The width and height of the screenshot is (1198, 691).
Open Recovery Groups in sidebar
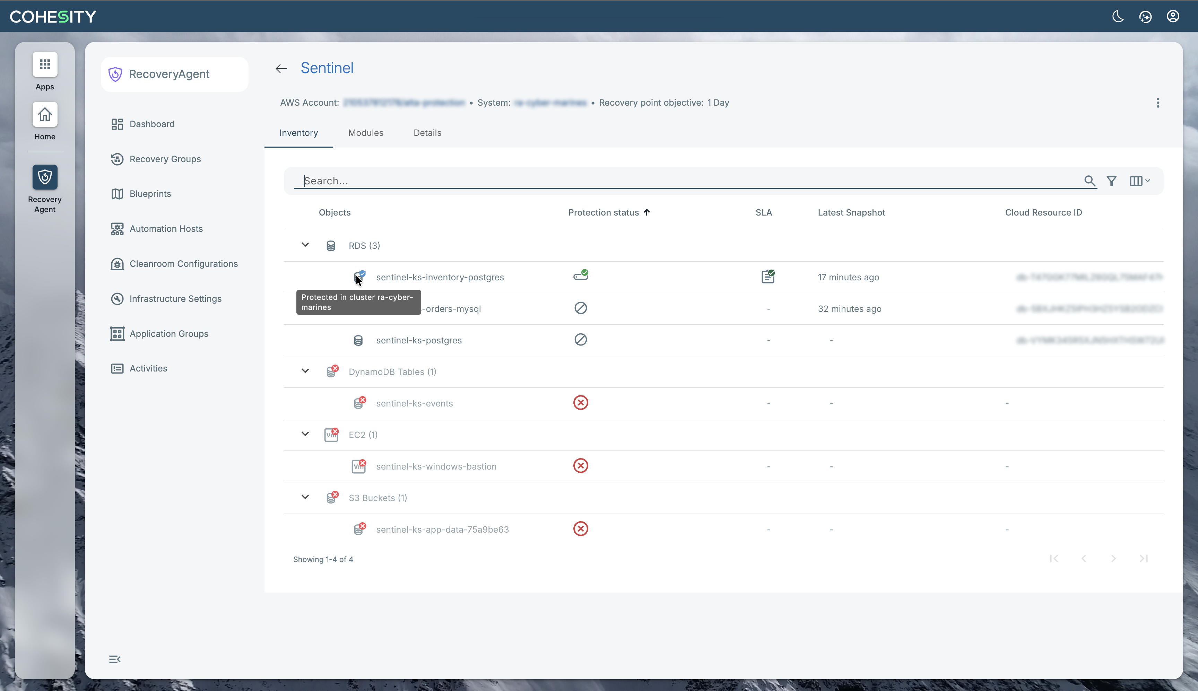[165, 159]
